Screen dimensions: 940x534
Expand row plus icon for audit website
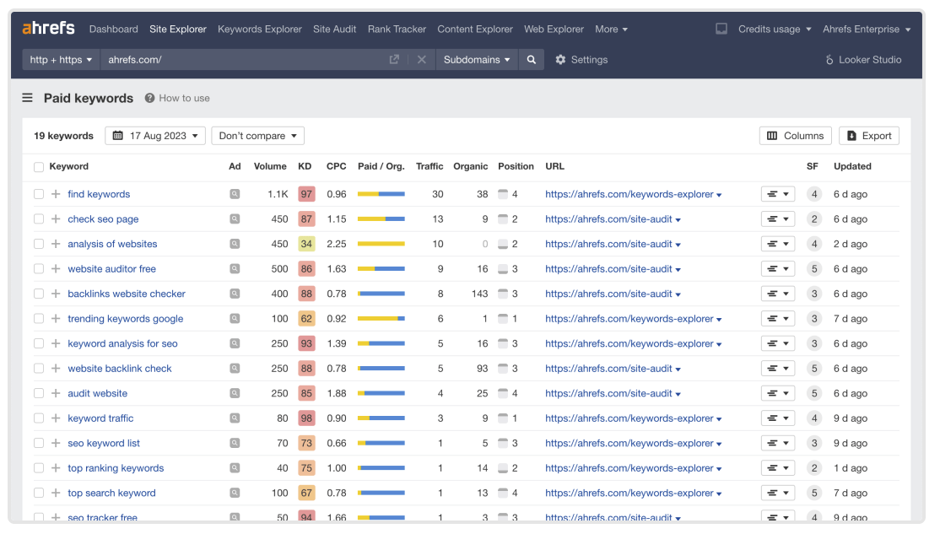[x=56, y=393]
